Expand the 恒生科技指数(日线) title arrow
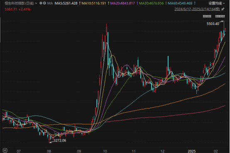This screenshot has width=230, height=153. (36, 3)
